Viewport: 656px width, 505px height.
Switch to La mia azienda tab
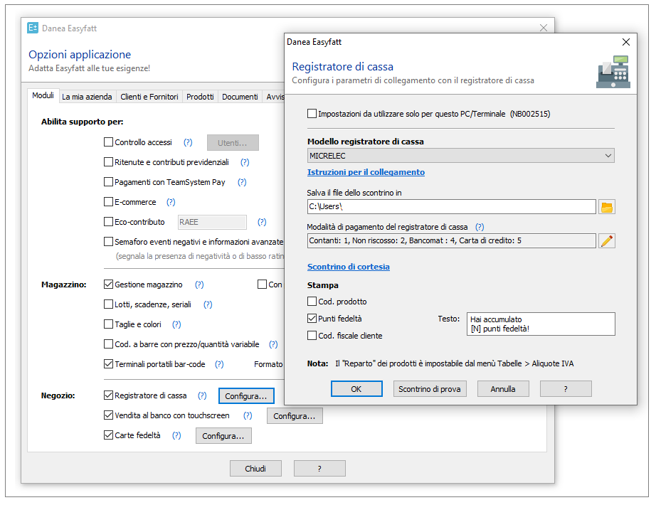[x=87, y=97]
